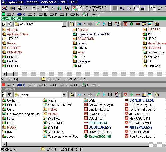
Task: Click the red X icon in WINNT toolbar
Action: pos(125,95)
